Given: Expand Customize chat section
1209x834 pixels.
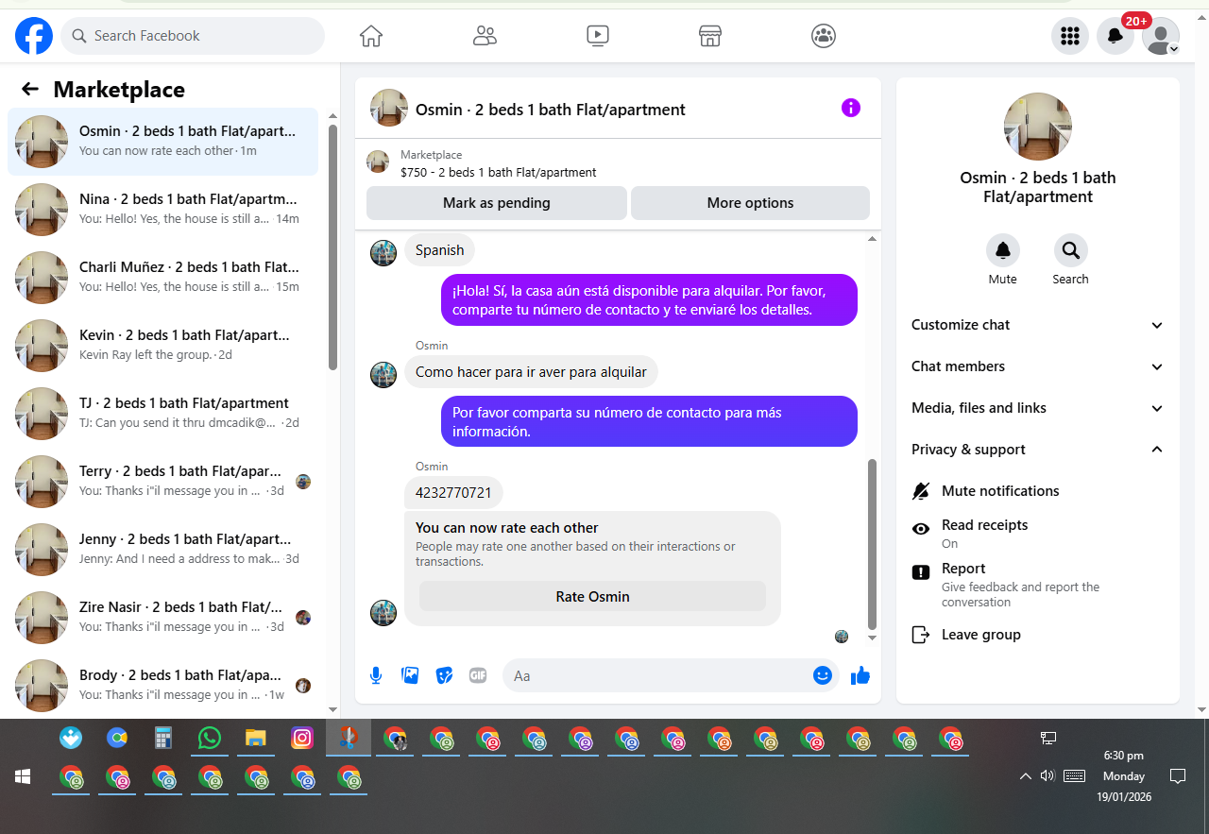Looking at the screenshot, I should (x=1038, y=325).
